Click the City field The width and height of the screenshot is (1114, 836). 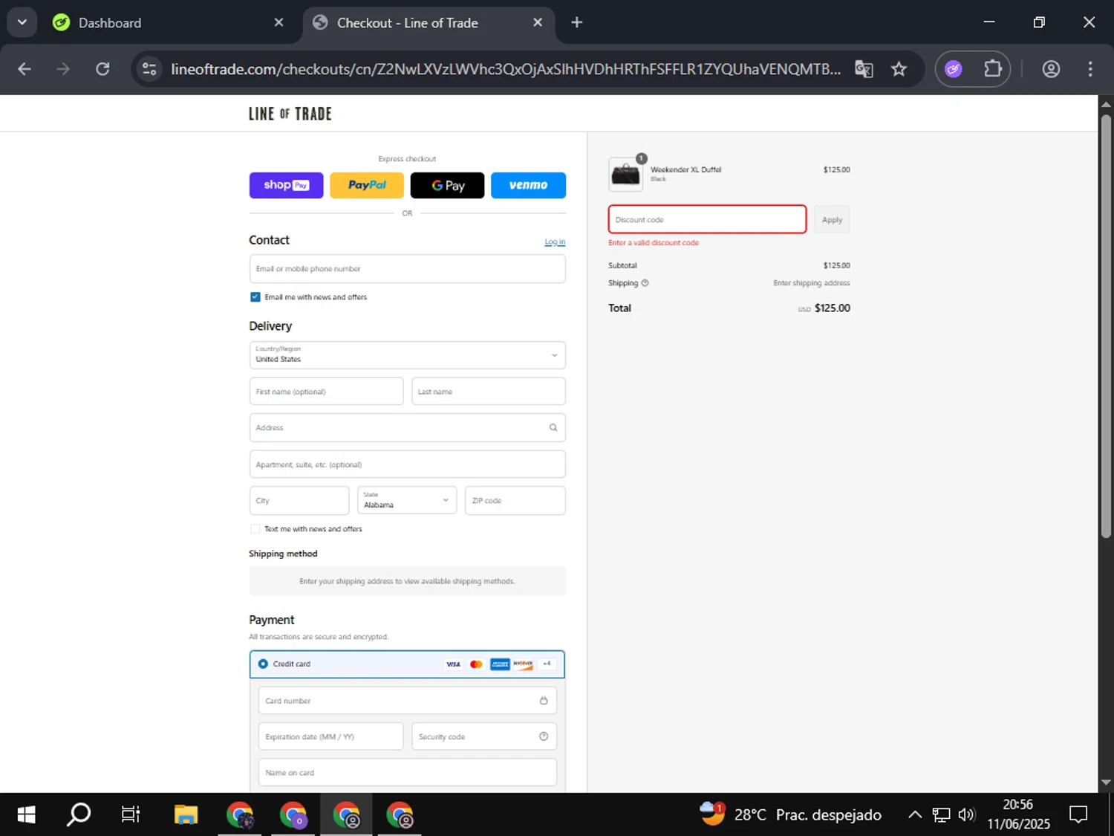(x=299, y=500)
